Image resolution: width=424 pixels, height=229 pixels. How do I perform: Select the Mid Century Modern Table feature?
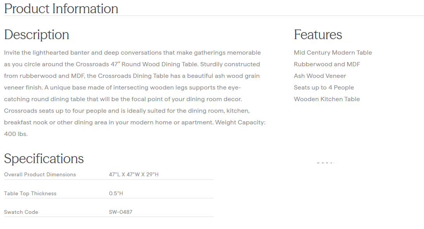333,53
